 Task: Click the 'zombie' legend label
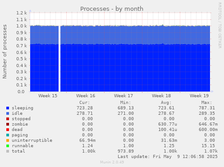coord(20,124)
